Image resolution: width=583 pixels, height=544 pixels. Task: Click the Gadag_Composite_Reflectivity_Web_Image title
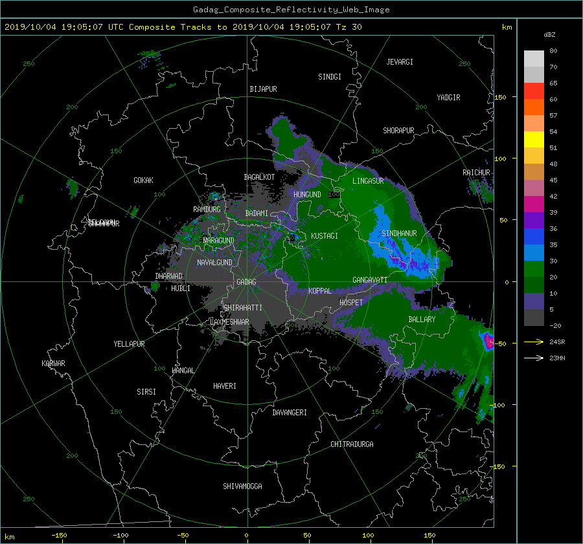click(291, 10)
